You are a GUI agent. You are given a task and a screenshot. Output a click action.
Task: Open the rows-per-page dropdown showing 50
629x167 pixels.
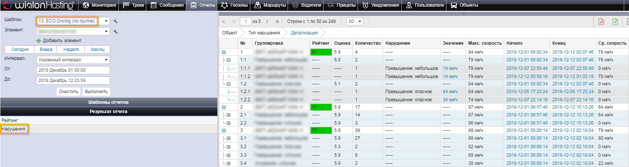click(355, 21)
